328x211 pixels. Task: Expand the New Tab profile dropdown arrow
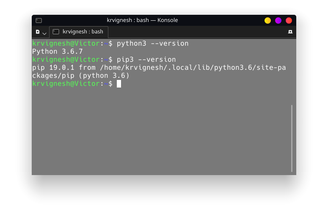[x=44, y=33]
